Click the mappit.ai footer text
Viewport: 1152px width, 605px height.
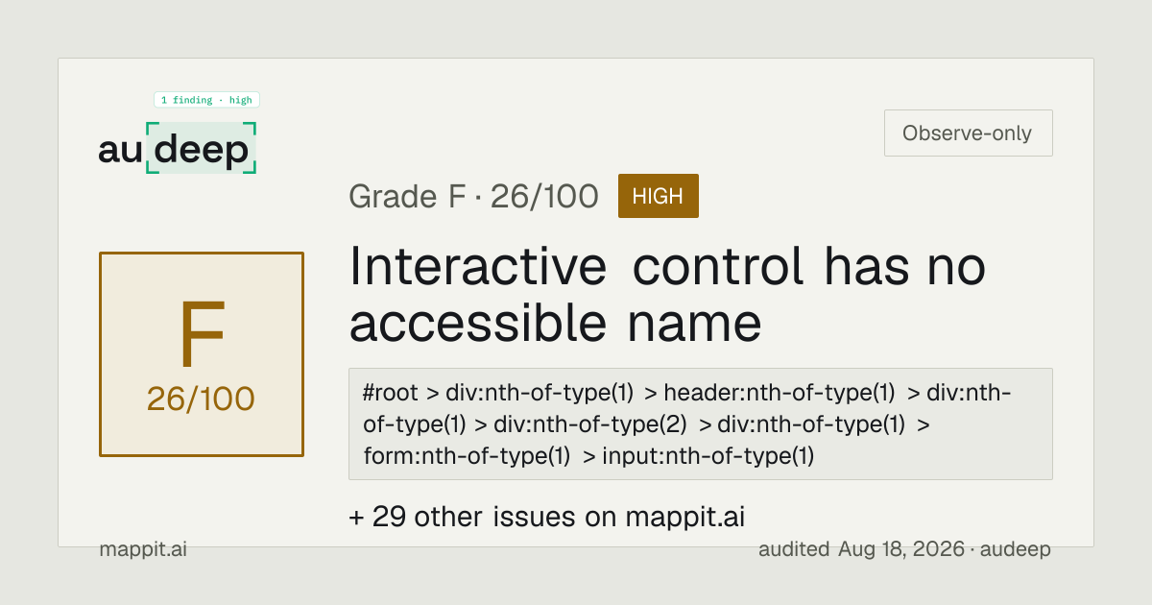click(x=143, y=549)
